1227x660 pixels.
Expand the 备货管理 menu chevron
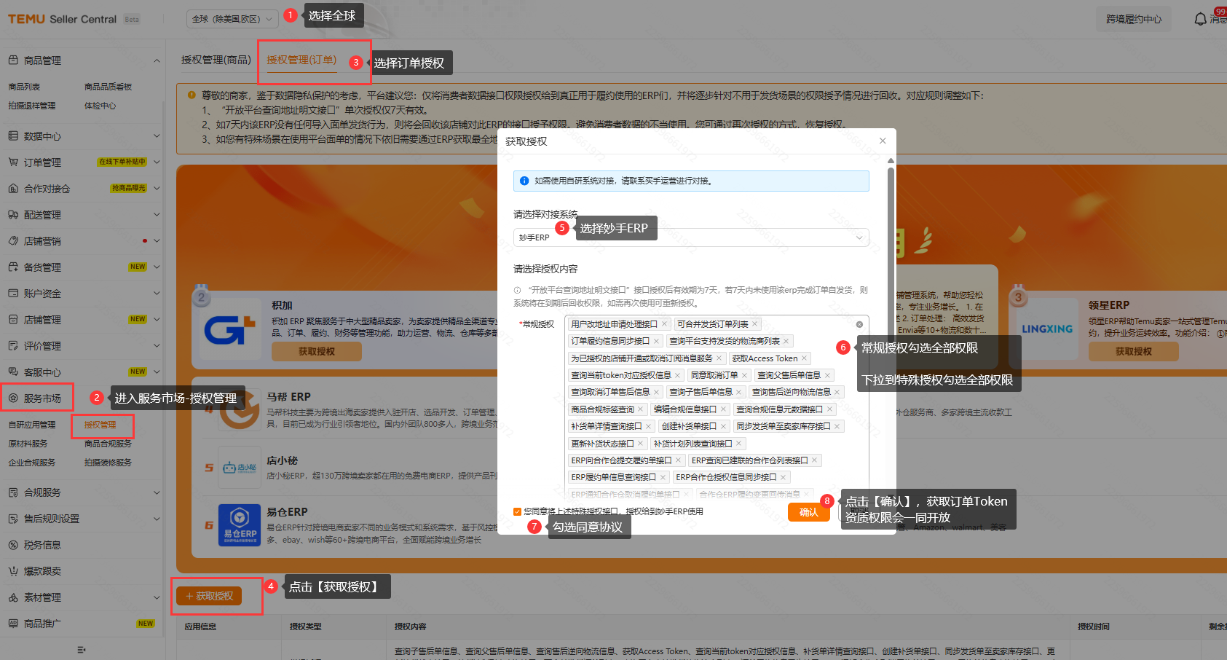point(157,267)
